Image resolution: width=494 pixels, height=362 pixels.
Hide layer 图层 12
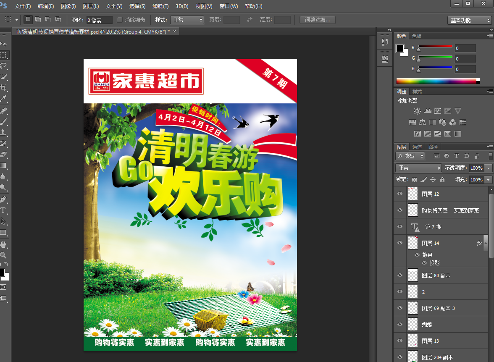point(400,194)
